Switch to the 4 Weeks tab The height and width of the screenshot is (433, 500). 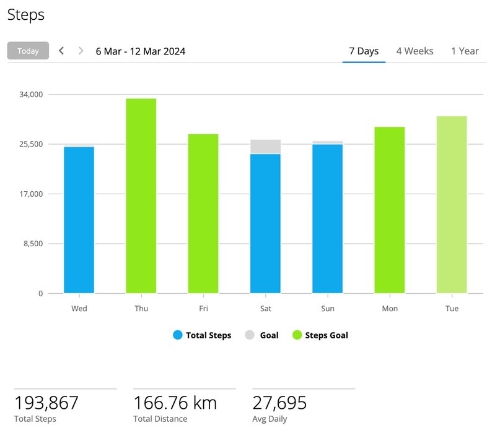(414, 51)
